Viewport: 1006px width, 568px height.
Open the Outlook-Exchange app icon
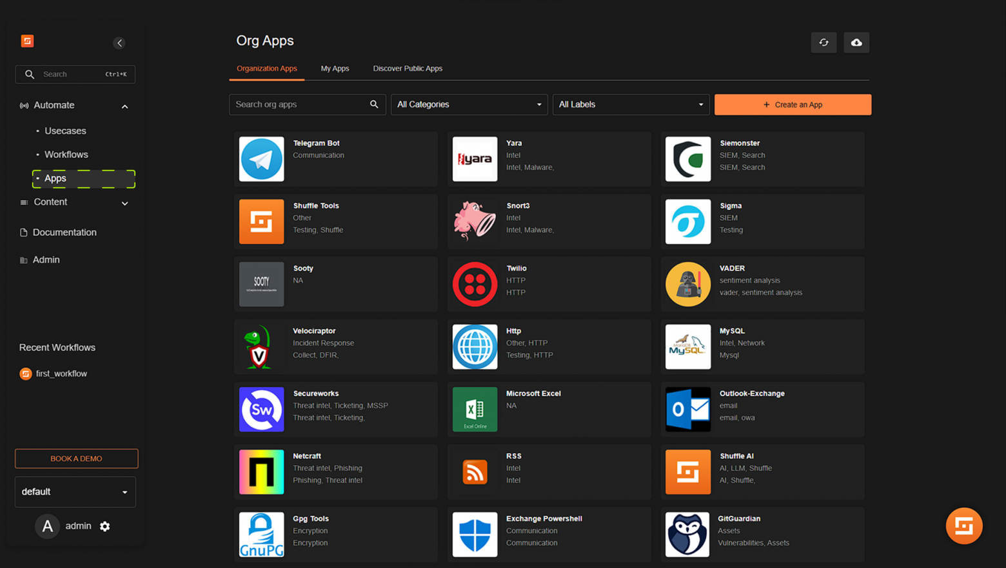688,409
